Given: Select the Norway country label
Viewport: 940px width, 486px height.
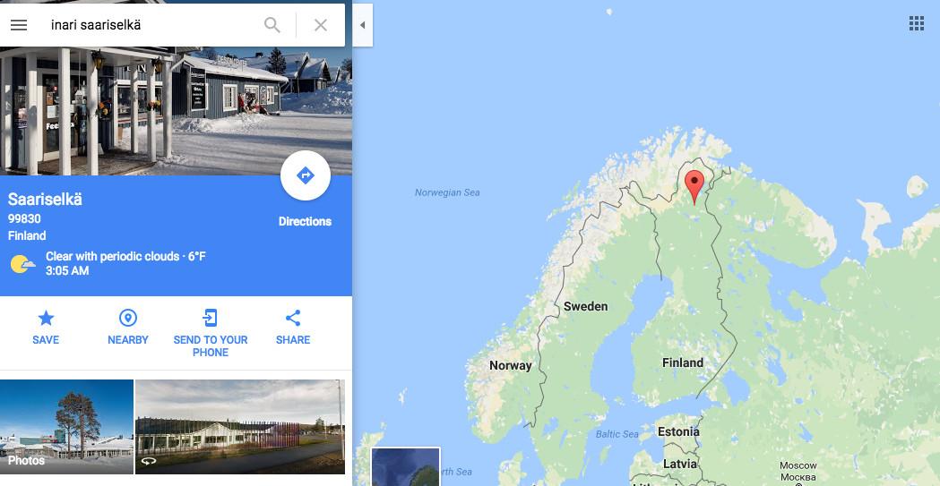Looking at the screenshot, I should 510,366.
